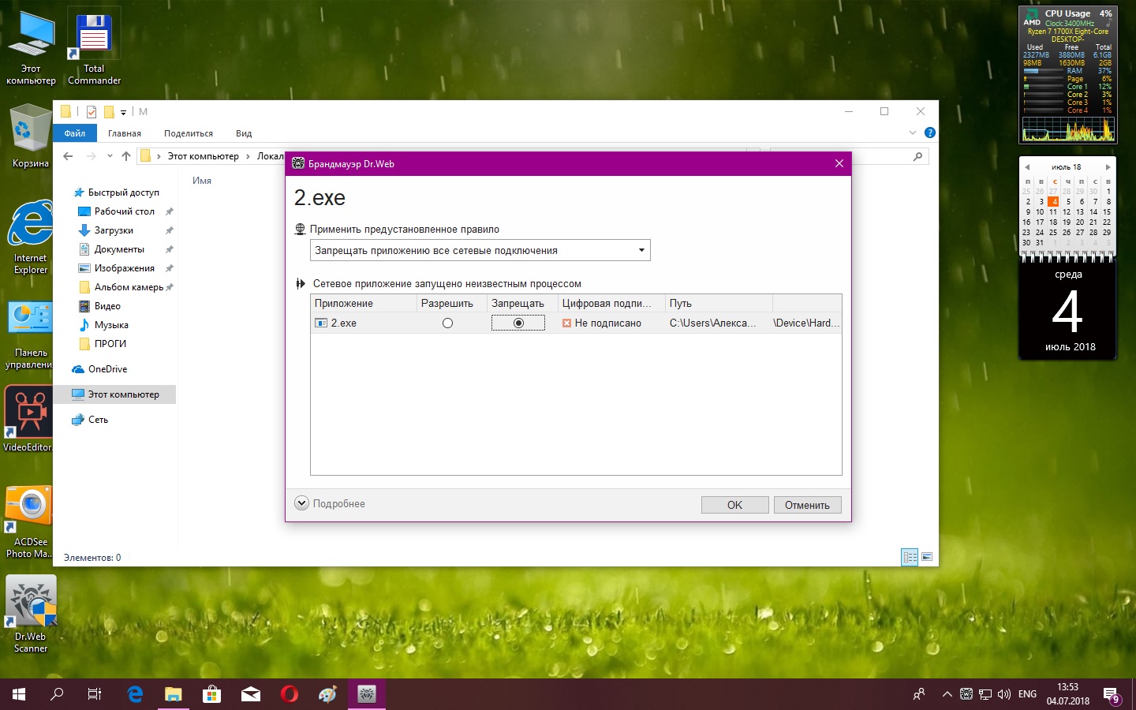Image resolution: width=1136 pixels, height=710 pixels.
Task: Click the Explorer search magnifier icon
Action: coord(917,156)
